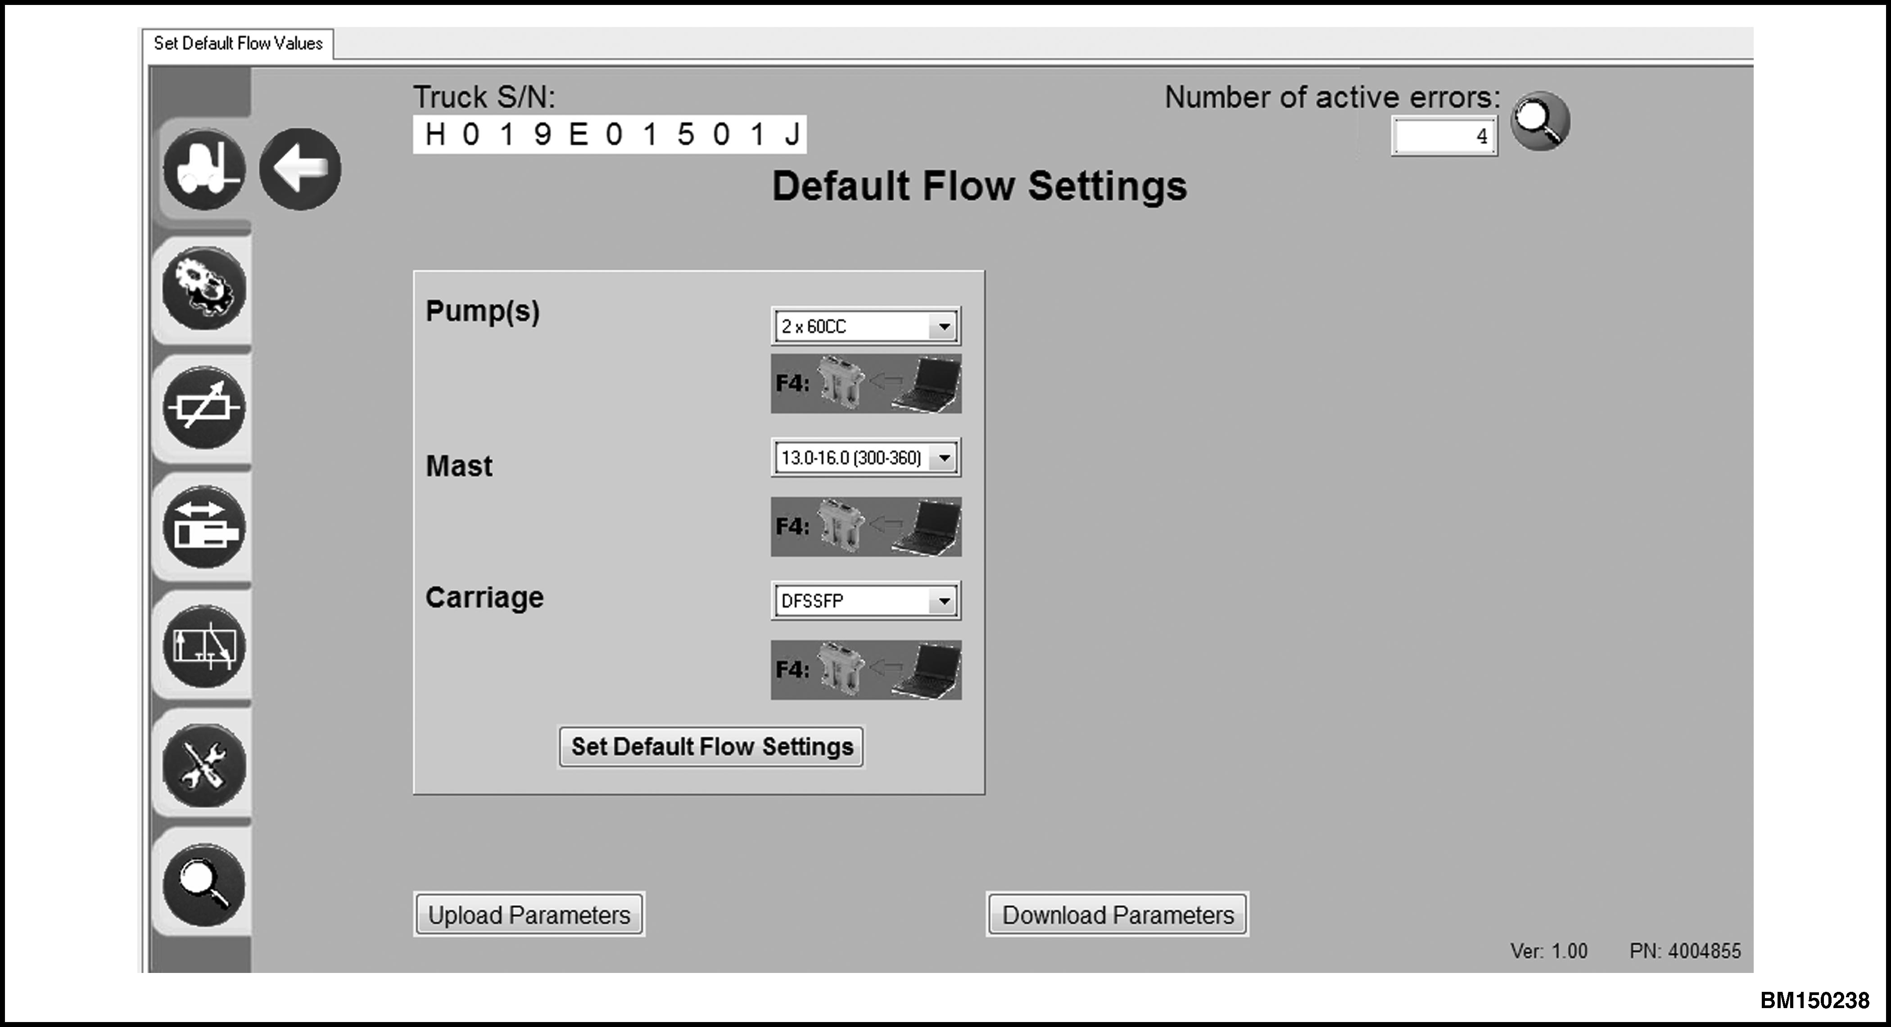1891x1027 pixels.
Task: Click the F4 download icon under Mast
Action: 866,527
